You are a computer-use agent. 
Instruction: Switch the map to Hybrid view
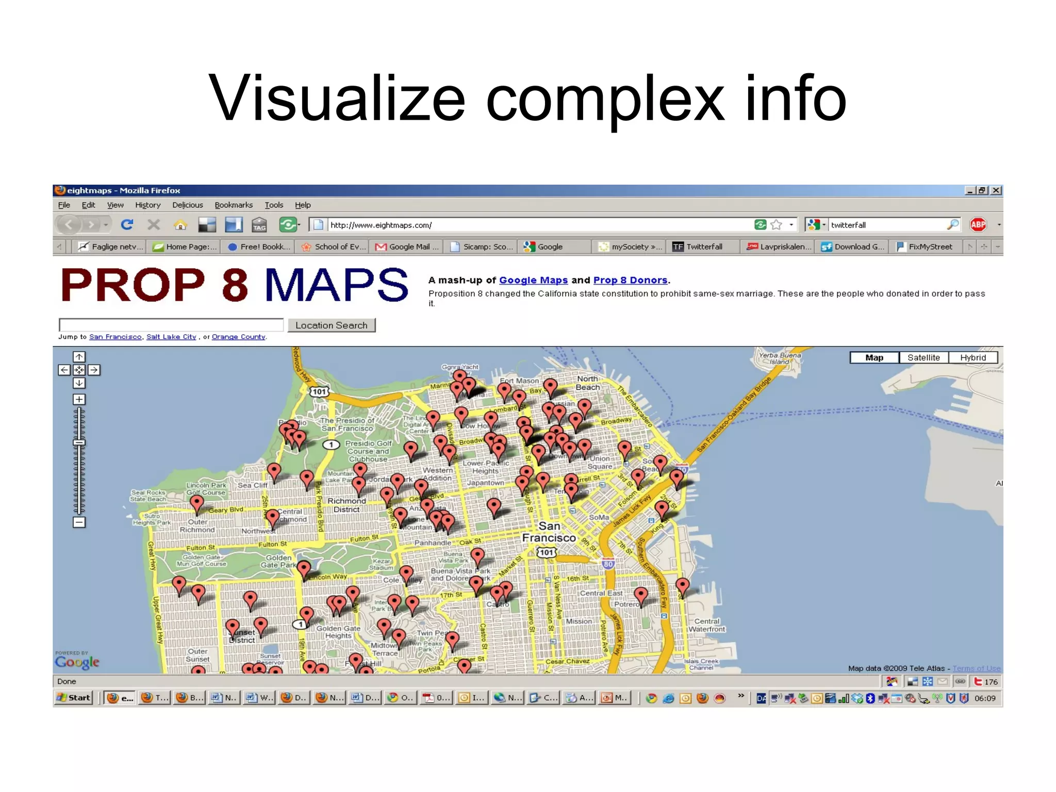point(973,357)
